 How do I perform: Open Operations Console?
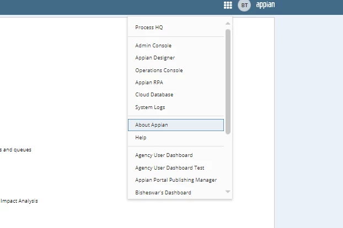coord(176,70)
